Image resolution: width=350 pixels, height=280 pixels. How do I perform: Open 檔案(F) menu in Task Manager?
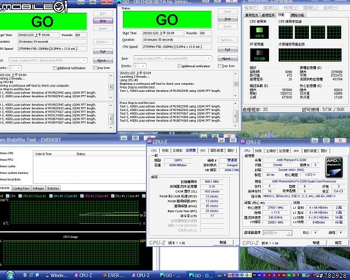tap(252, 8)
